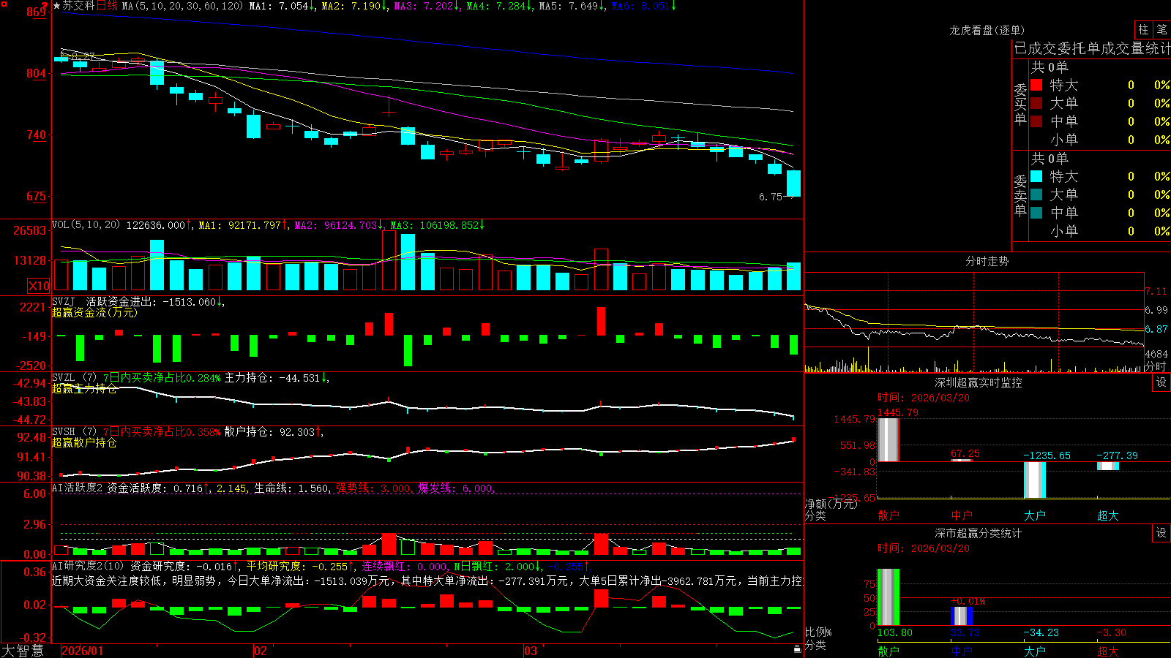Select the SVZL (7) indicator label

click(x=75, y=378)
